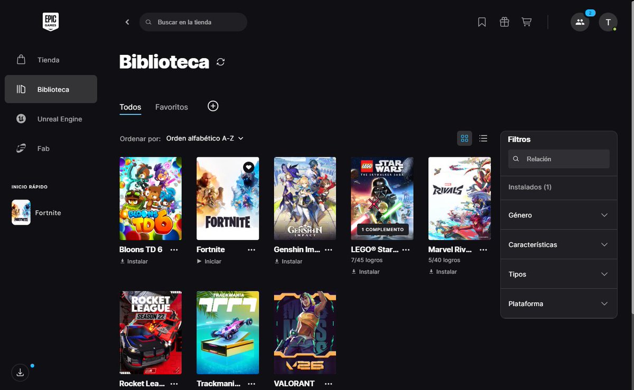Open the Rocket League cover
The image size is (634, 390).
pos(151,332)
